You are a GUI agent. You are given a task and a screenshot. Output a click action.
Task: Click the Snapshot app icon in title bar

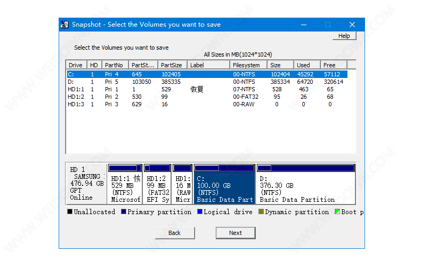[64, 25]
